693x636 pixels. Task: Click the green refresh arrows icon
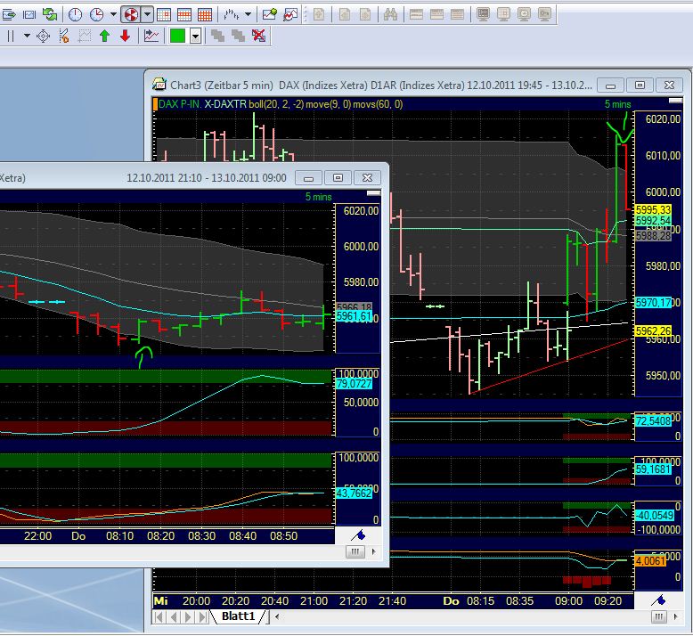click(x=50, y=14)
